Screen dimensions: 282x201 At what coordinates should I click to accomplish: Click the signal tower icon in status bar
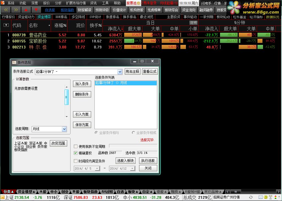pyautogui.click(x=270, y=197)
